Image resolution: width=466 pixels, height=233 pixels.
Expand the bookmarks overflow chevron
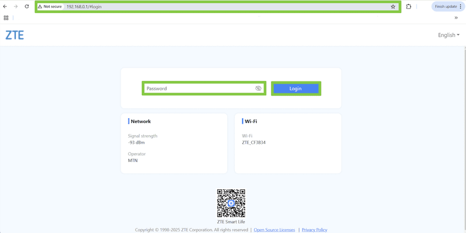click(456, 18)
